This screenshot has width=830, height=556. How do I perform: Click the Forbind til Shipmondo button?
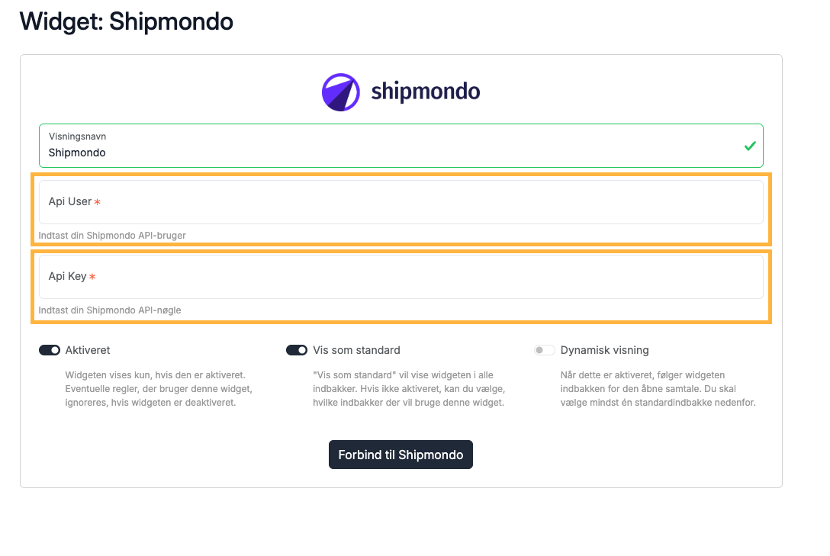(x=401, y=455)
